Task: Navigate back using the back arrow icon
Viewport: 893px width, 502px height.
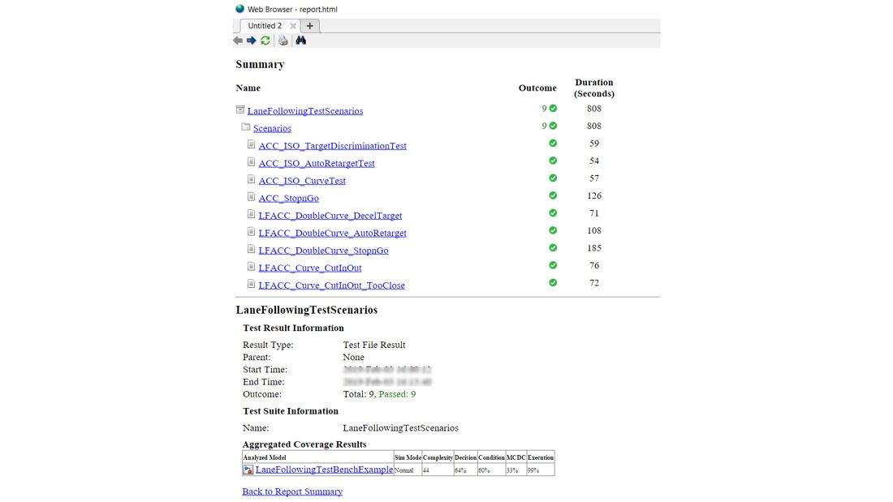Action: 238,39
